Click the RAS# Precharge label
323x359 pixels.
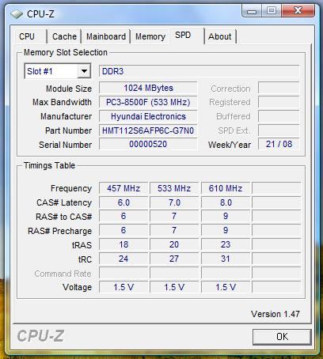60,231
